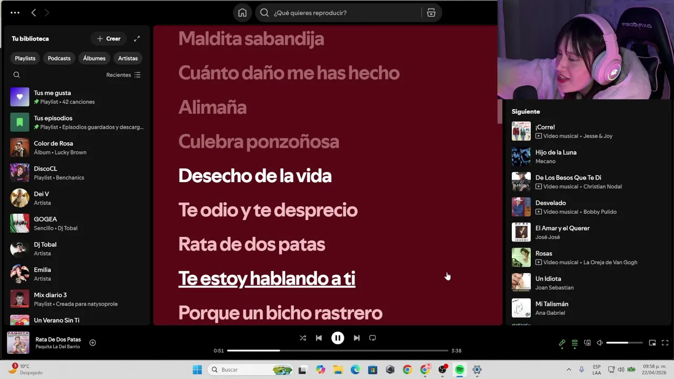The height and width of the screenshot is (379, 674).
Task: Toggle the lyrics microphone icon
Action: point(562,343)
